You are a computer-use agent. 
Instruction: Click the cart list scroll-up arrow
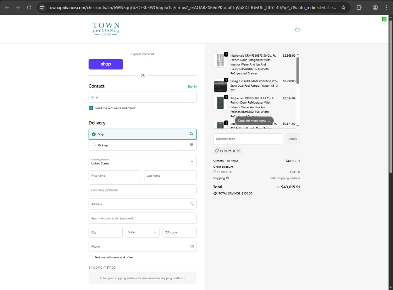[298, 54]
